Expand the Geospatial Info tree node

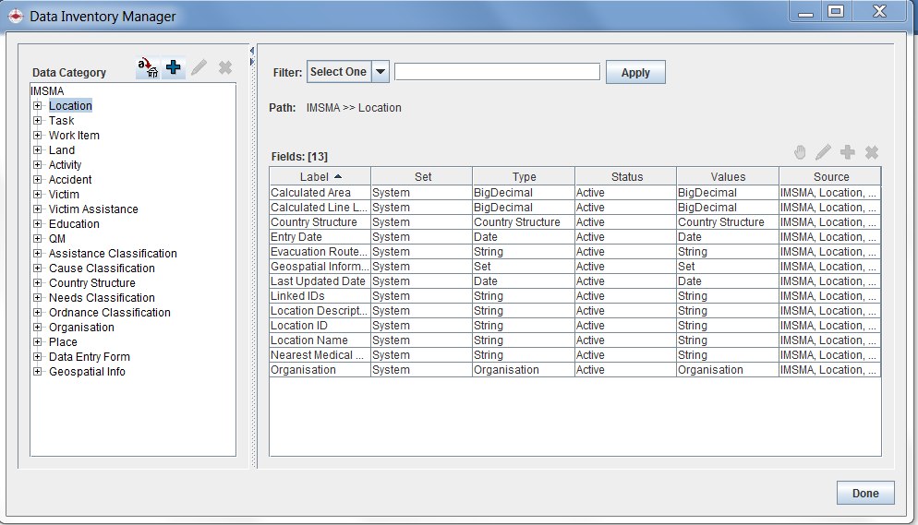coord(38,372)
